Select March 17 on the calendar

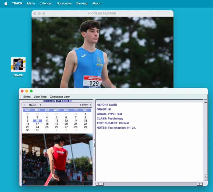click(37, 124)
